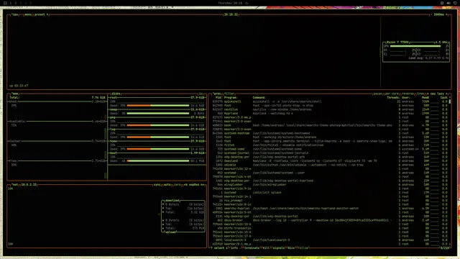Decrease update interval next to 2000ms
This screenshot has height=259, width=460.
pos(431,14)
